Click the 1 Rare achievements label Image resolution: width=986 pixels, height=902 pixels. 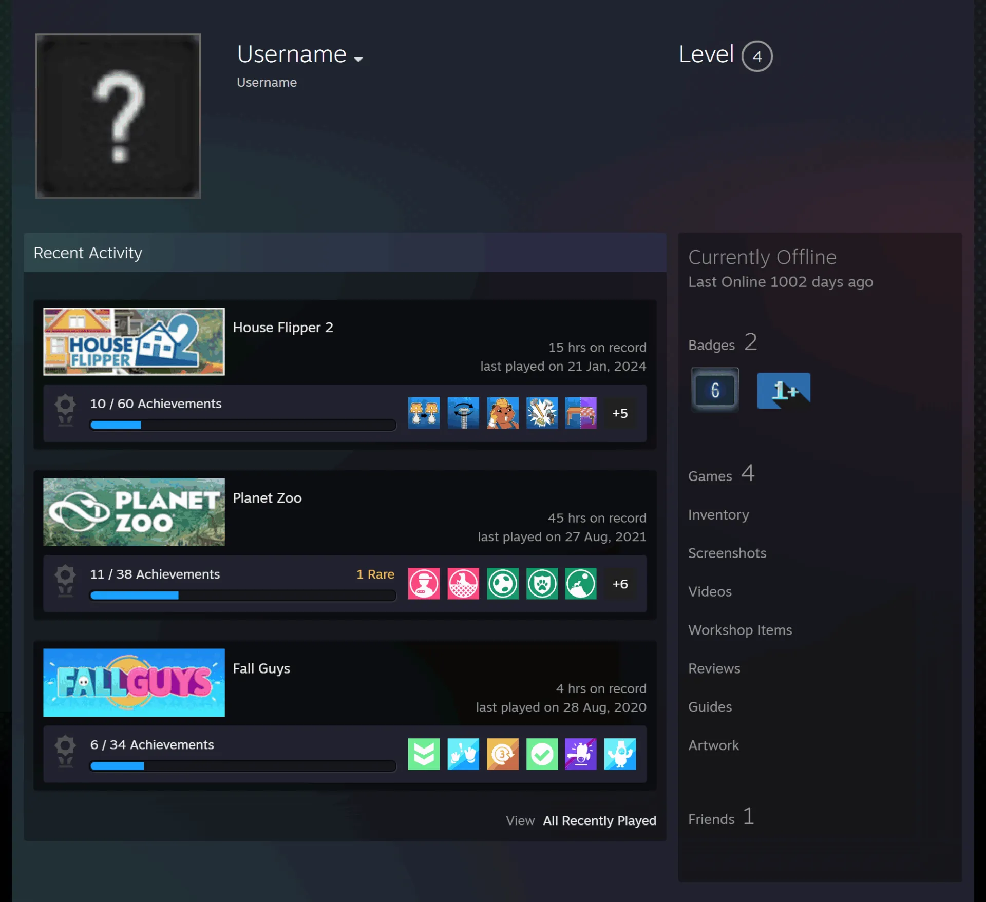coord(375,574)
